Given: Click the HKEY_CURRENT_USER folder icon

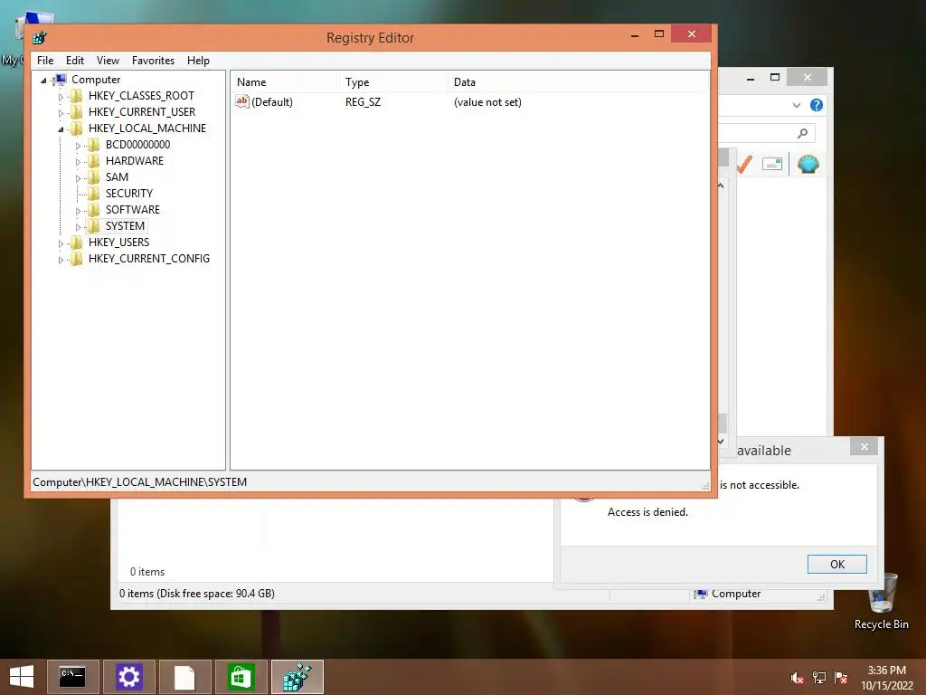Looking at the screenshot, I should [x=76, y=112].
